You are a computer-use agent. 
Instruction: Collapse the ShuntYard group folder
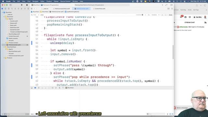(x=4, y=17)
